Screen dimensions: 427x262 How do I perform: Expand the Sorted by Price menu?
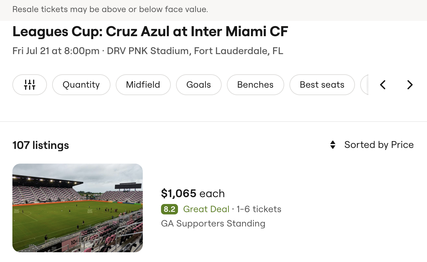[379, 145]
